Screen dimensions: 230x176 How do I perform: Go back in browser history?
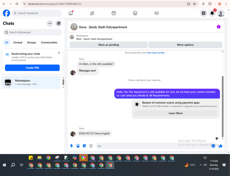pyautogui.click(x=4, y=4)
